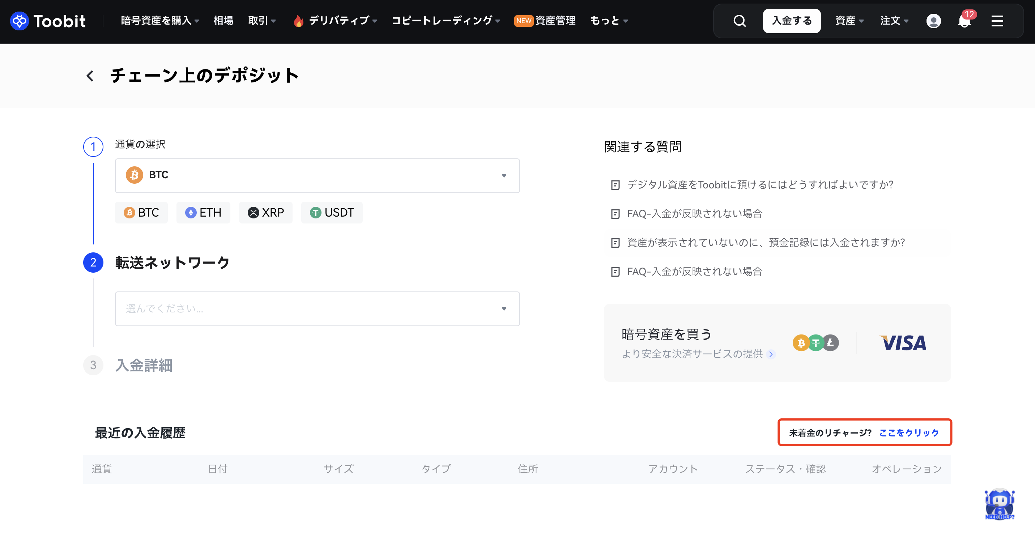Open the Need Help robot chat icon
The width and height of the screenshot is (1035, 533).
click(999, 504)
